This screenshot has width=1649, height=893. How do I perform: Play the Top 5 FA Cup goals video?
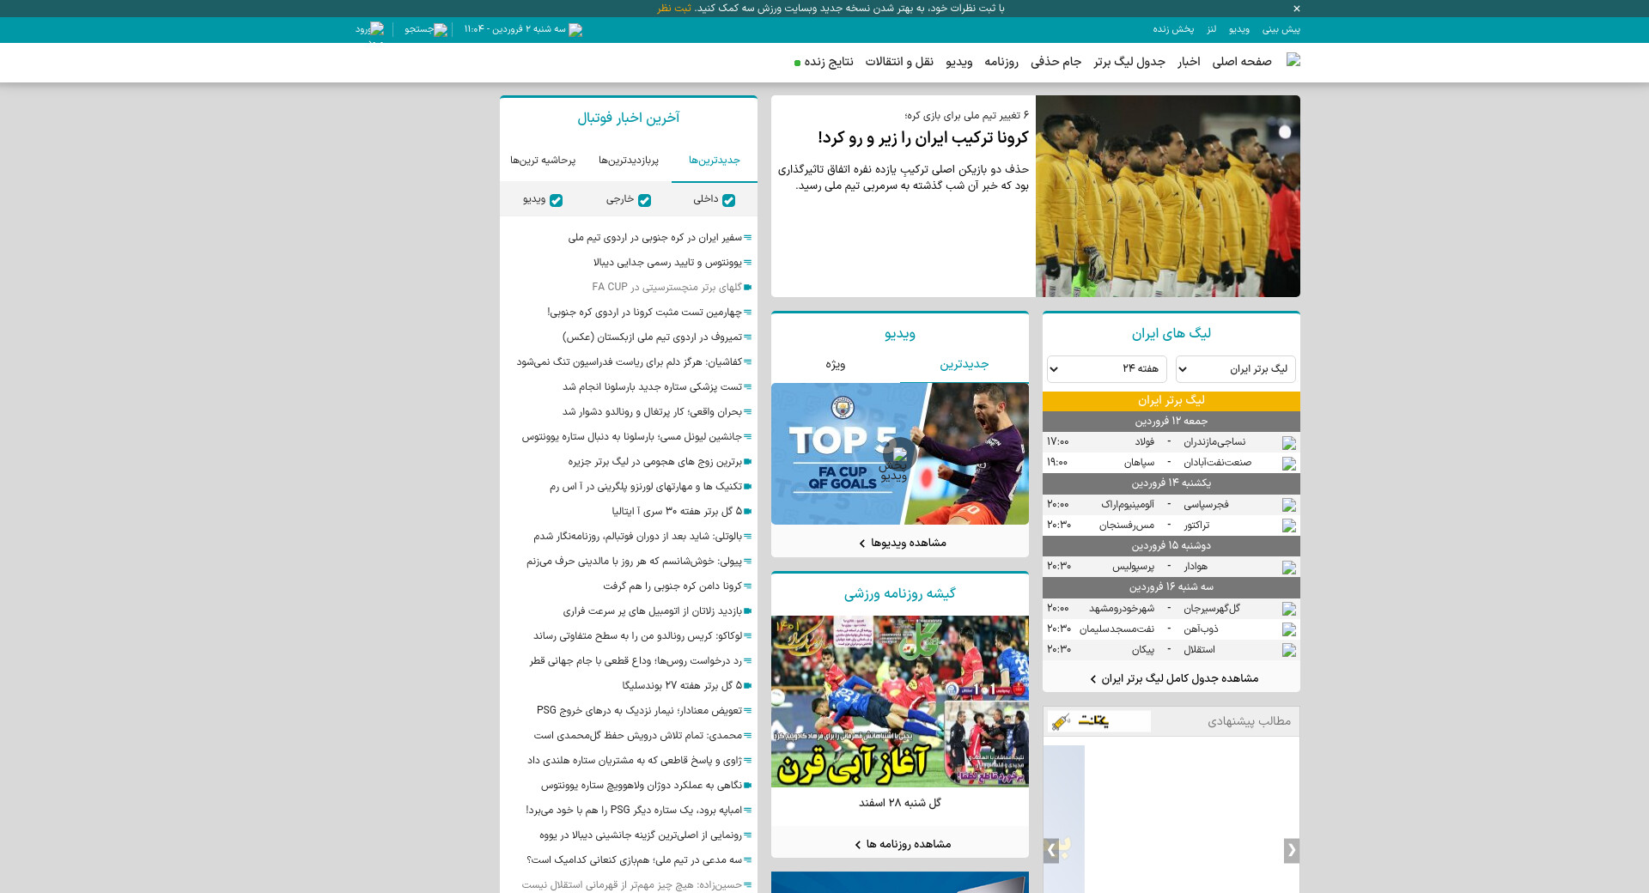tap(899, 453)
